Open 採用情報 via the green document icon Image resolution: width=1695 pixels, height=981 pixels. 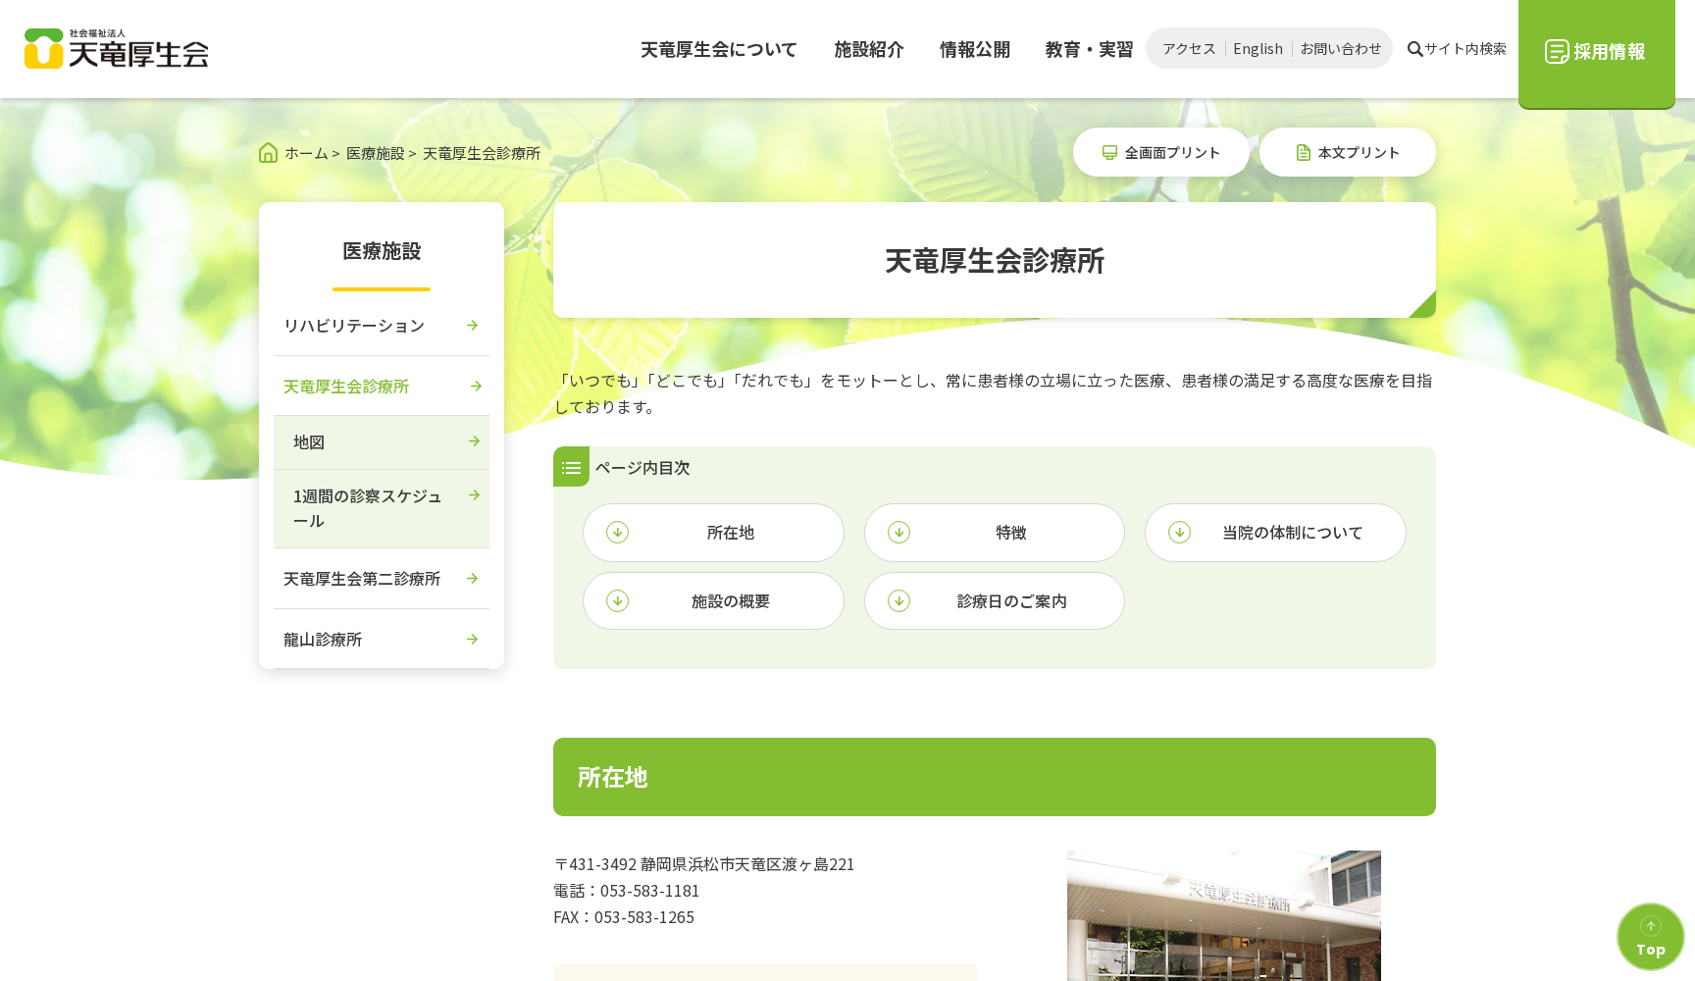pyautogui.click(x=1557, y=51)
